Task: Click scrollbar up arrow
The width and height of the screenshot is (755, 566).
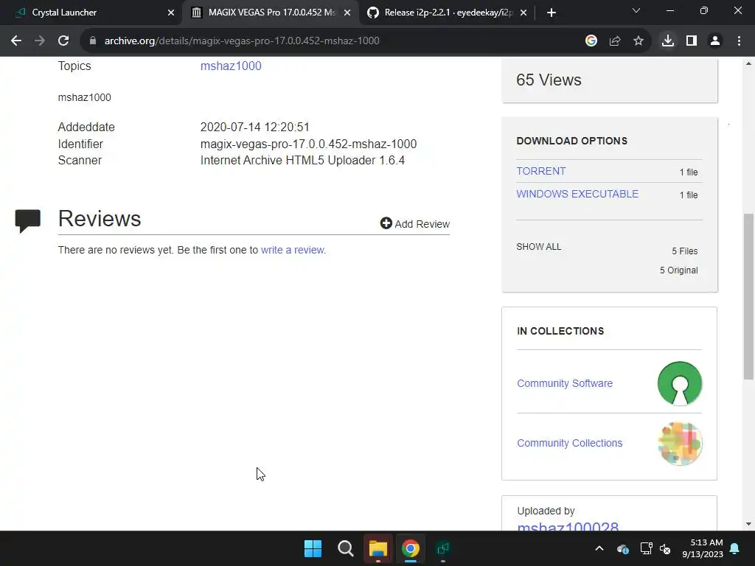Action: [x=748, y=63]
